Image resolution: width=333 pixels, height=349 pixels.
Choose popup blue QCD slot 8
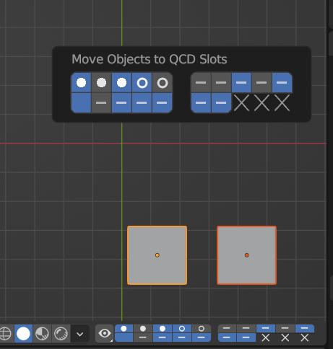[x=241, y=82]
